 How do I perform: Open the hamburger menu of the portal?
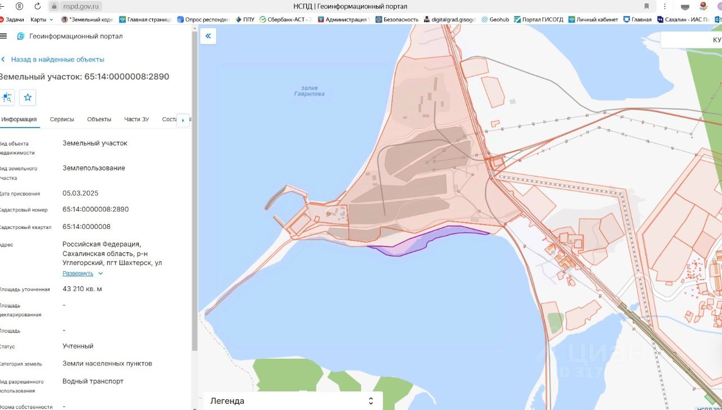click(3, 36)
